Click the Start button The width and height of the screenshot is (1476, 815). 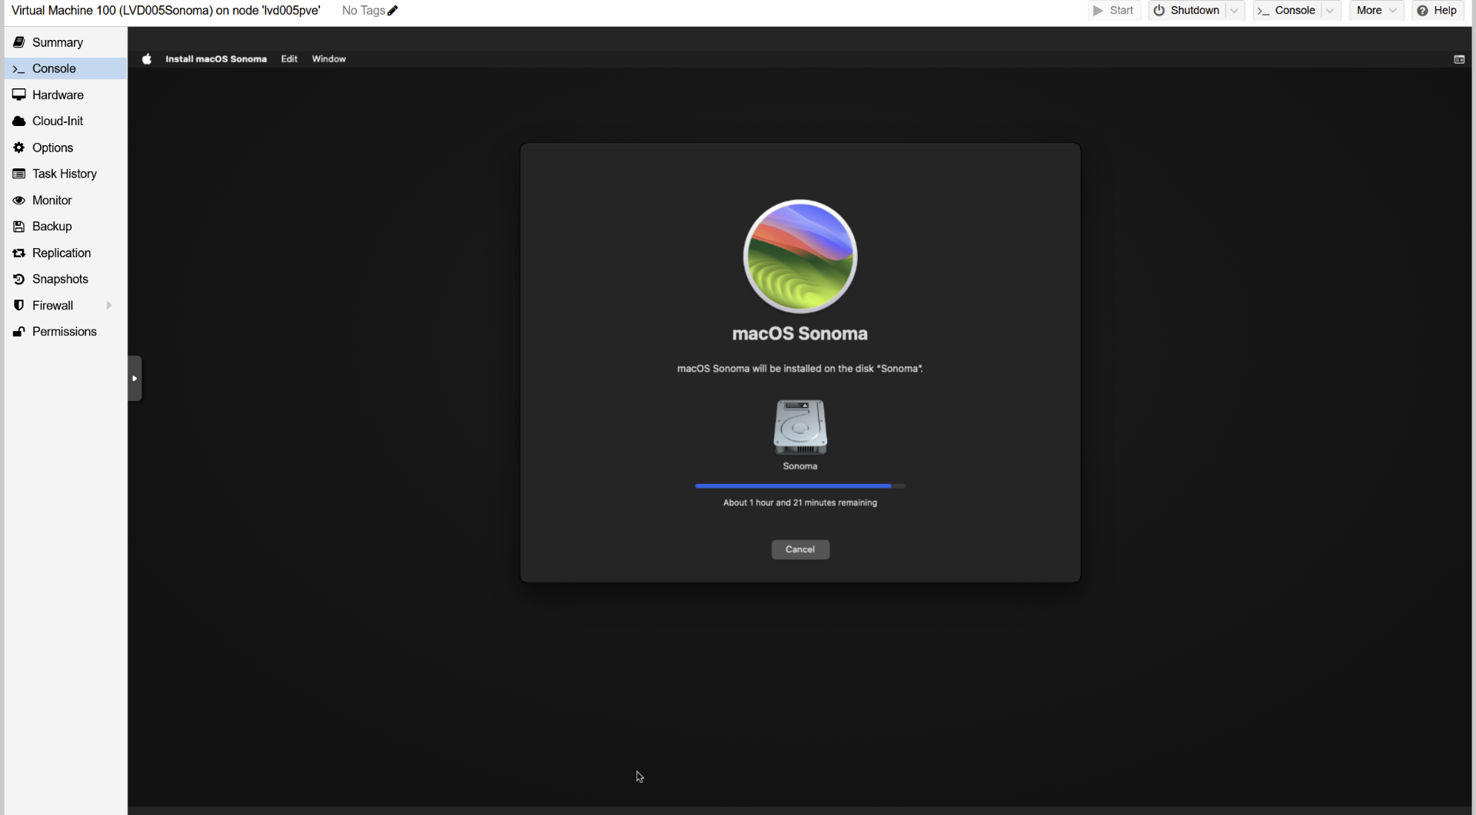(1113, 11)
